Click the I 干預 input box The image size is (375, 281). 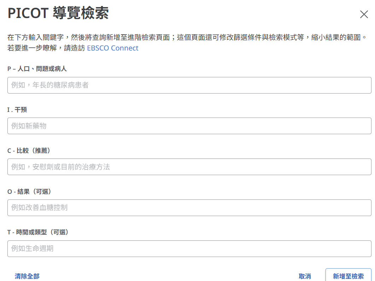point(187,126)
